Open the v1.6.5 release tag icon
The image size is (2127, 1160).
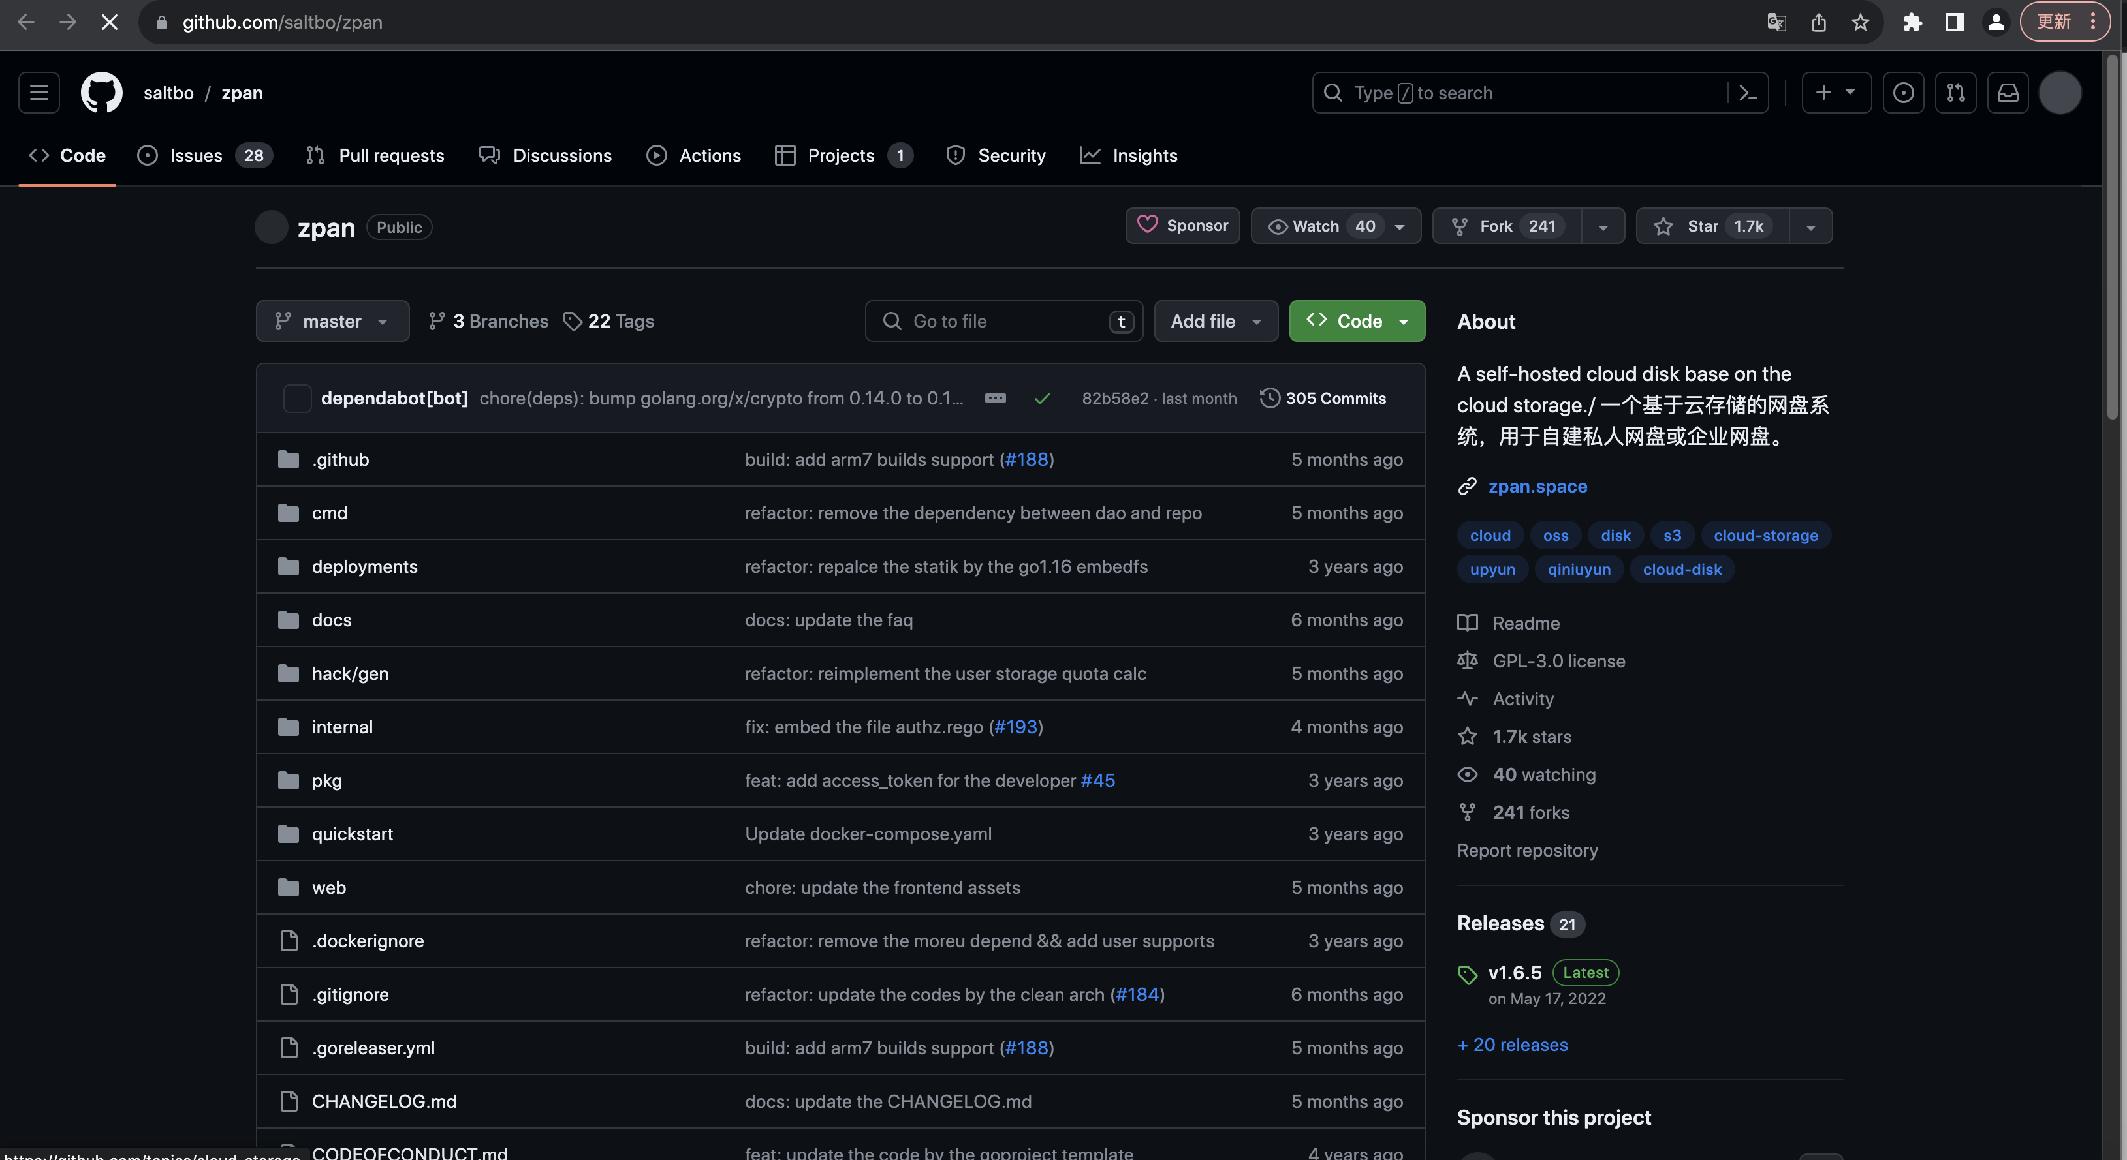coord(1467,974)
